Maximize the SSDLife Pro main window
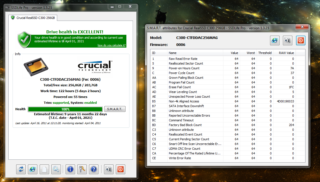 [x=120, y=6]
